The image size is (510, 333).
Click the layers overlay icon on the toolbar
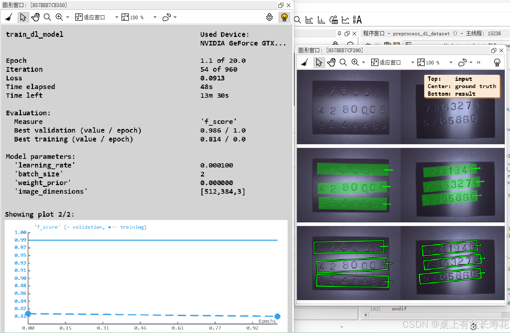point(270,17)
